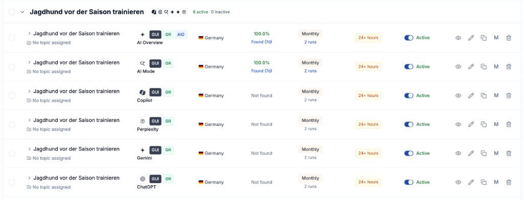
Task: View details of the ChatGPT row
Action: pyautogui.click(x=458, y=182)
